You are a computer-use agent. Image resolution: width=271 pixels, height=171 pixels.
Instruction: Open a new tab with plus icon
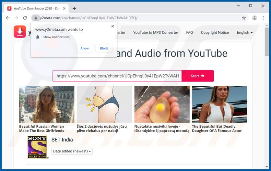[x=74, y=8]
